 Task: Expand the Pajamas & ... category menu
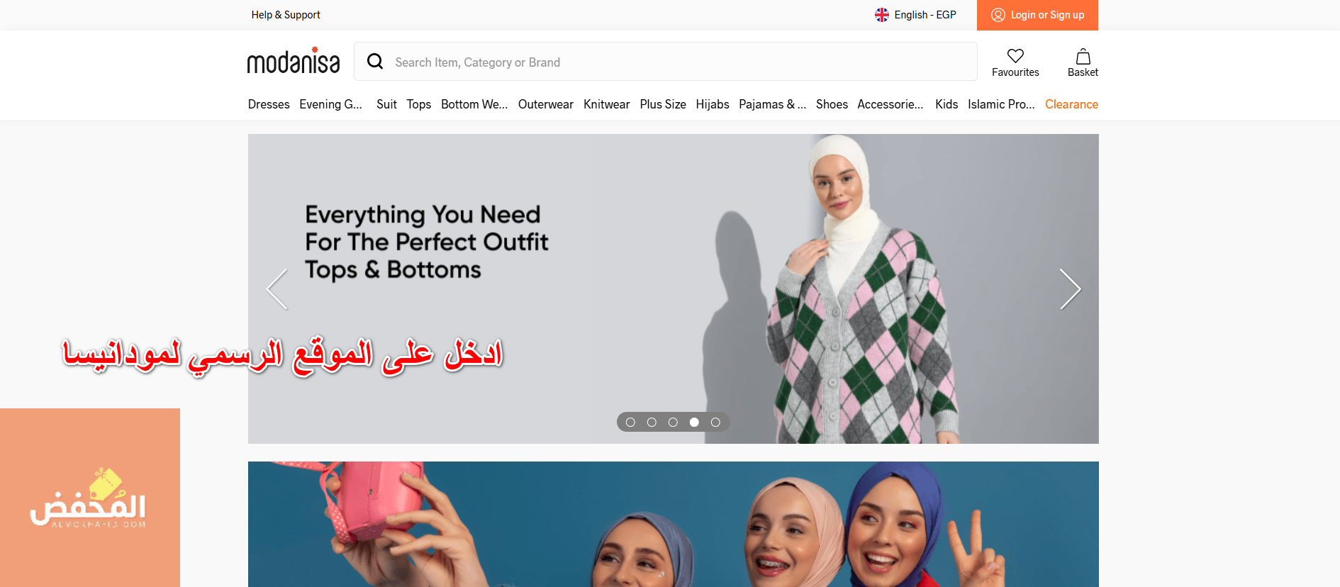(x=772, y=104)
